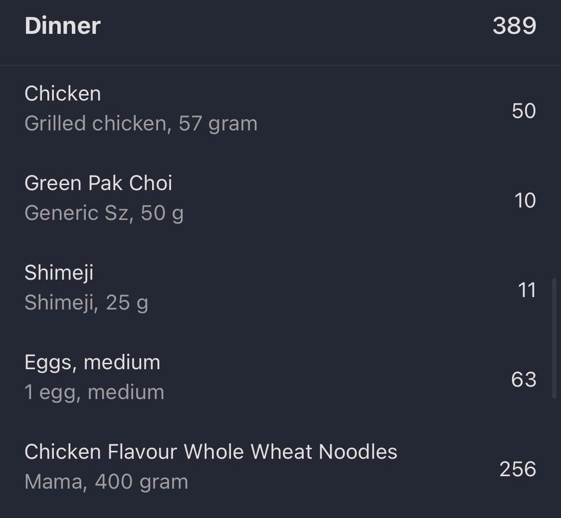Click the Grilled chicken, 57 gram description
The width and height of the screenshot is (561, 518).
(141, 124)
